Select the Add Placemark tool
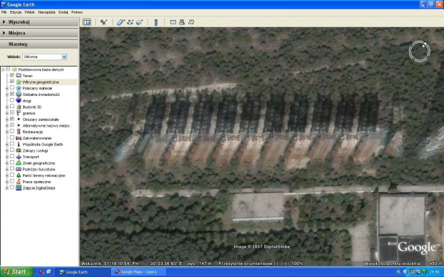Screen dimensions: 444x277 104,22
